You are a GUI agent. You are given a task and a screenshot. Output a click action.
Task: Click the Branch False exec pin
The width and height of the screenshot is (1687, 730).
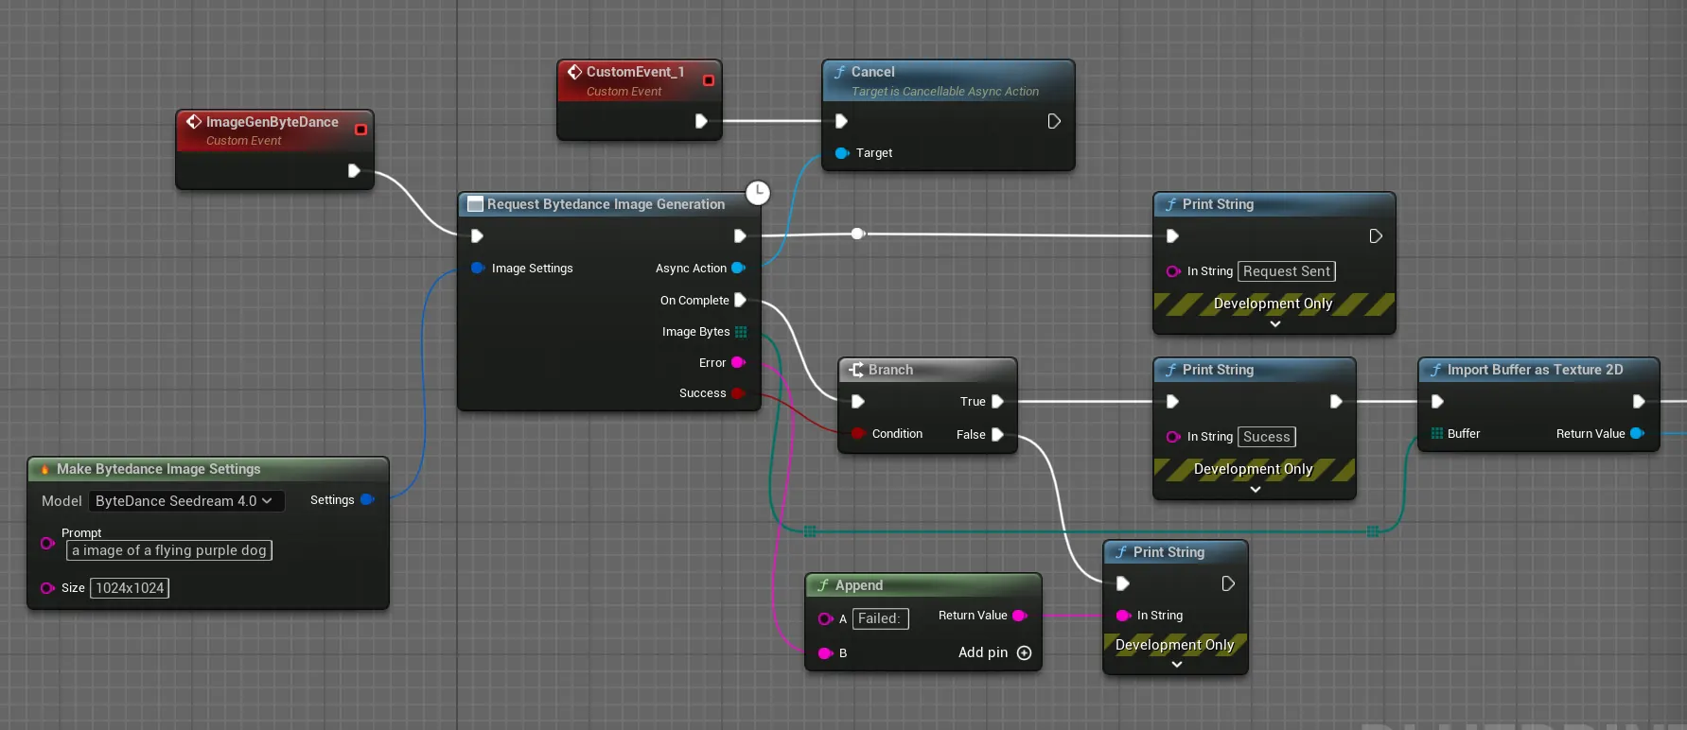997,435
